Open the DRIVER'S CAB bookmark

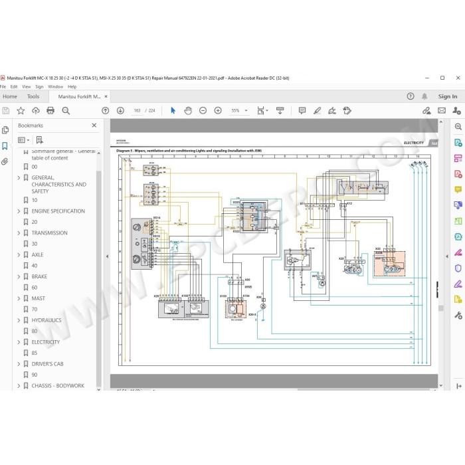47,364
